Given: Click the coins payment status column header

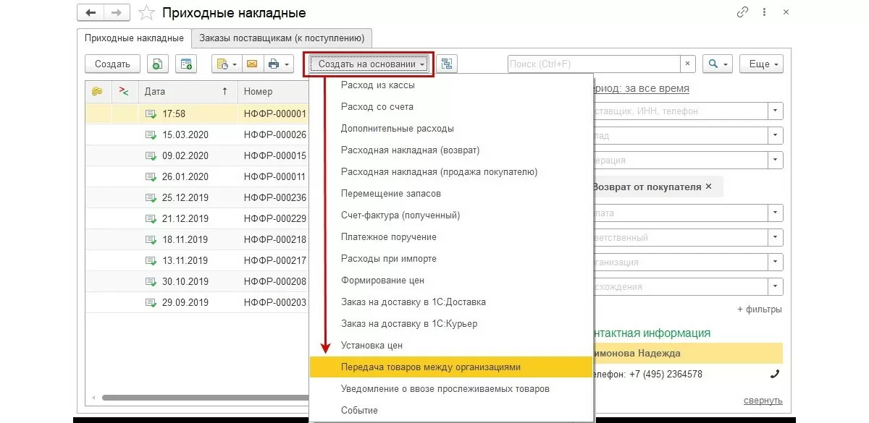Looking at the screenshot, I should [x=97, y=92].
